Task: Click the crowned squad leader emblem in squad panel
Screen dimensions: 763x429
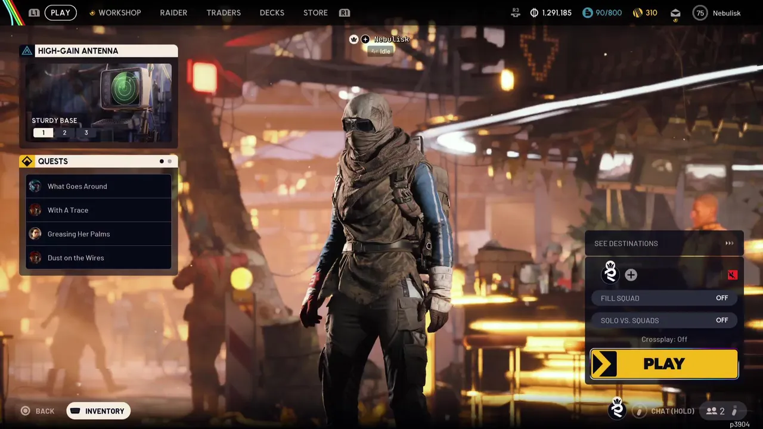Action: coord(610,272)
